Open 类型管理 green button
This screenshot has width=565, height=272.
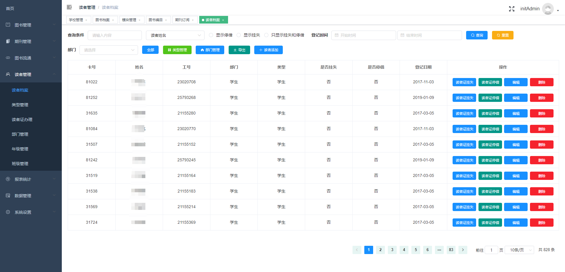click(x=177, y=50)
